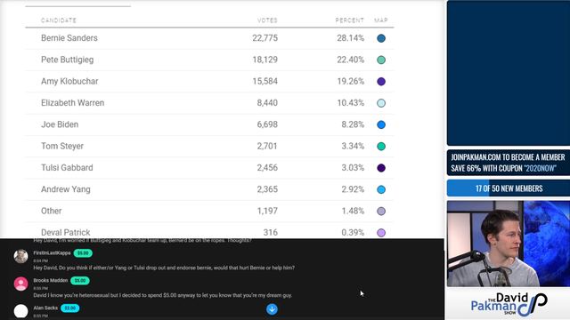The image size is (570, 320).
Task: Click Sanders' vote count 22,775
Action: 265,38
